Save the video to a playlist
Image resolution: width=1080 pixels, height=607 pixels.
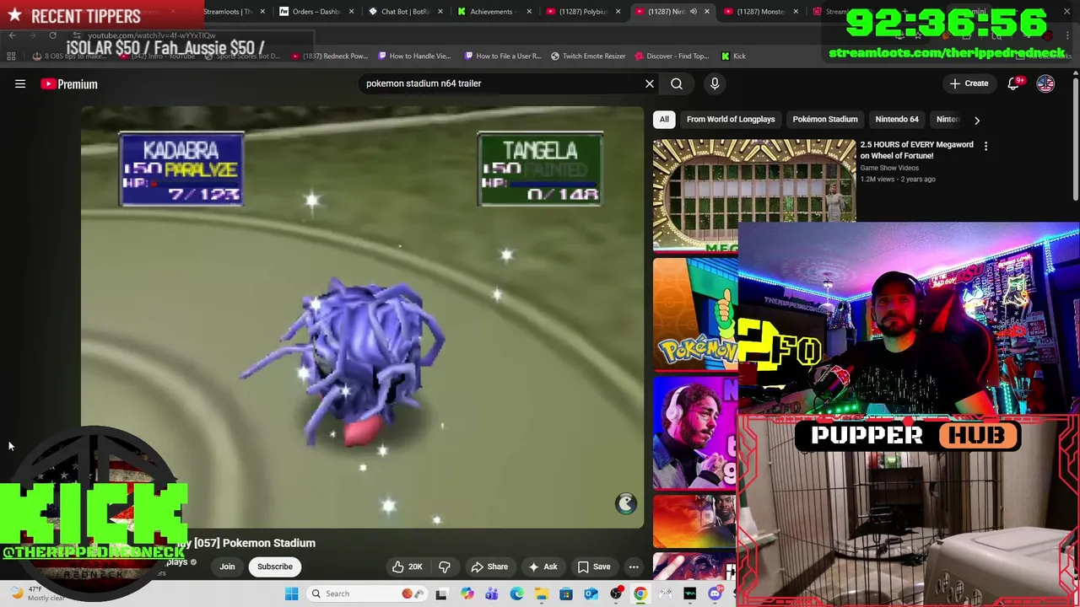(594, 567)
